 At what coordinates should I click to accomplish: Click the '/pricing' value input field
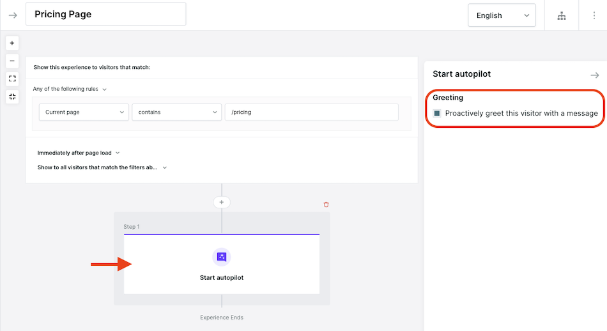[312, 112]
